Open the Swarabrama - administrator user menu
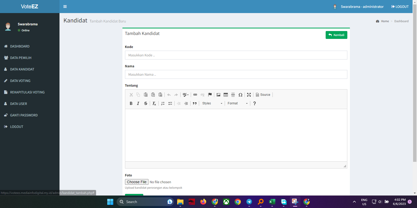 358,7
